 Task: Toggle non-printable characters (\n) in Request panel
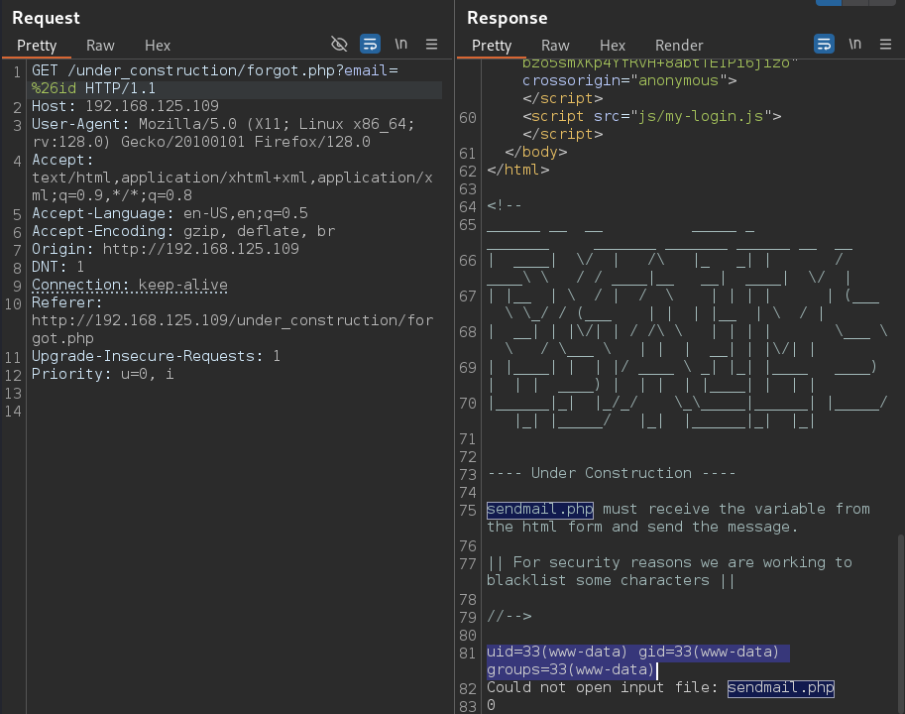tap(401, 44)
